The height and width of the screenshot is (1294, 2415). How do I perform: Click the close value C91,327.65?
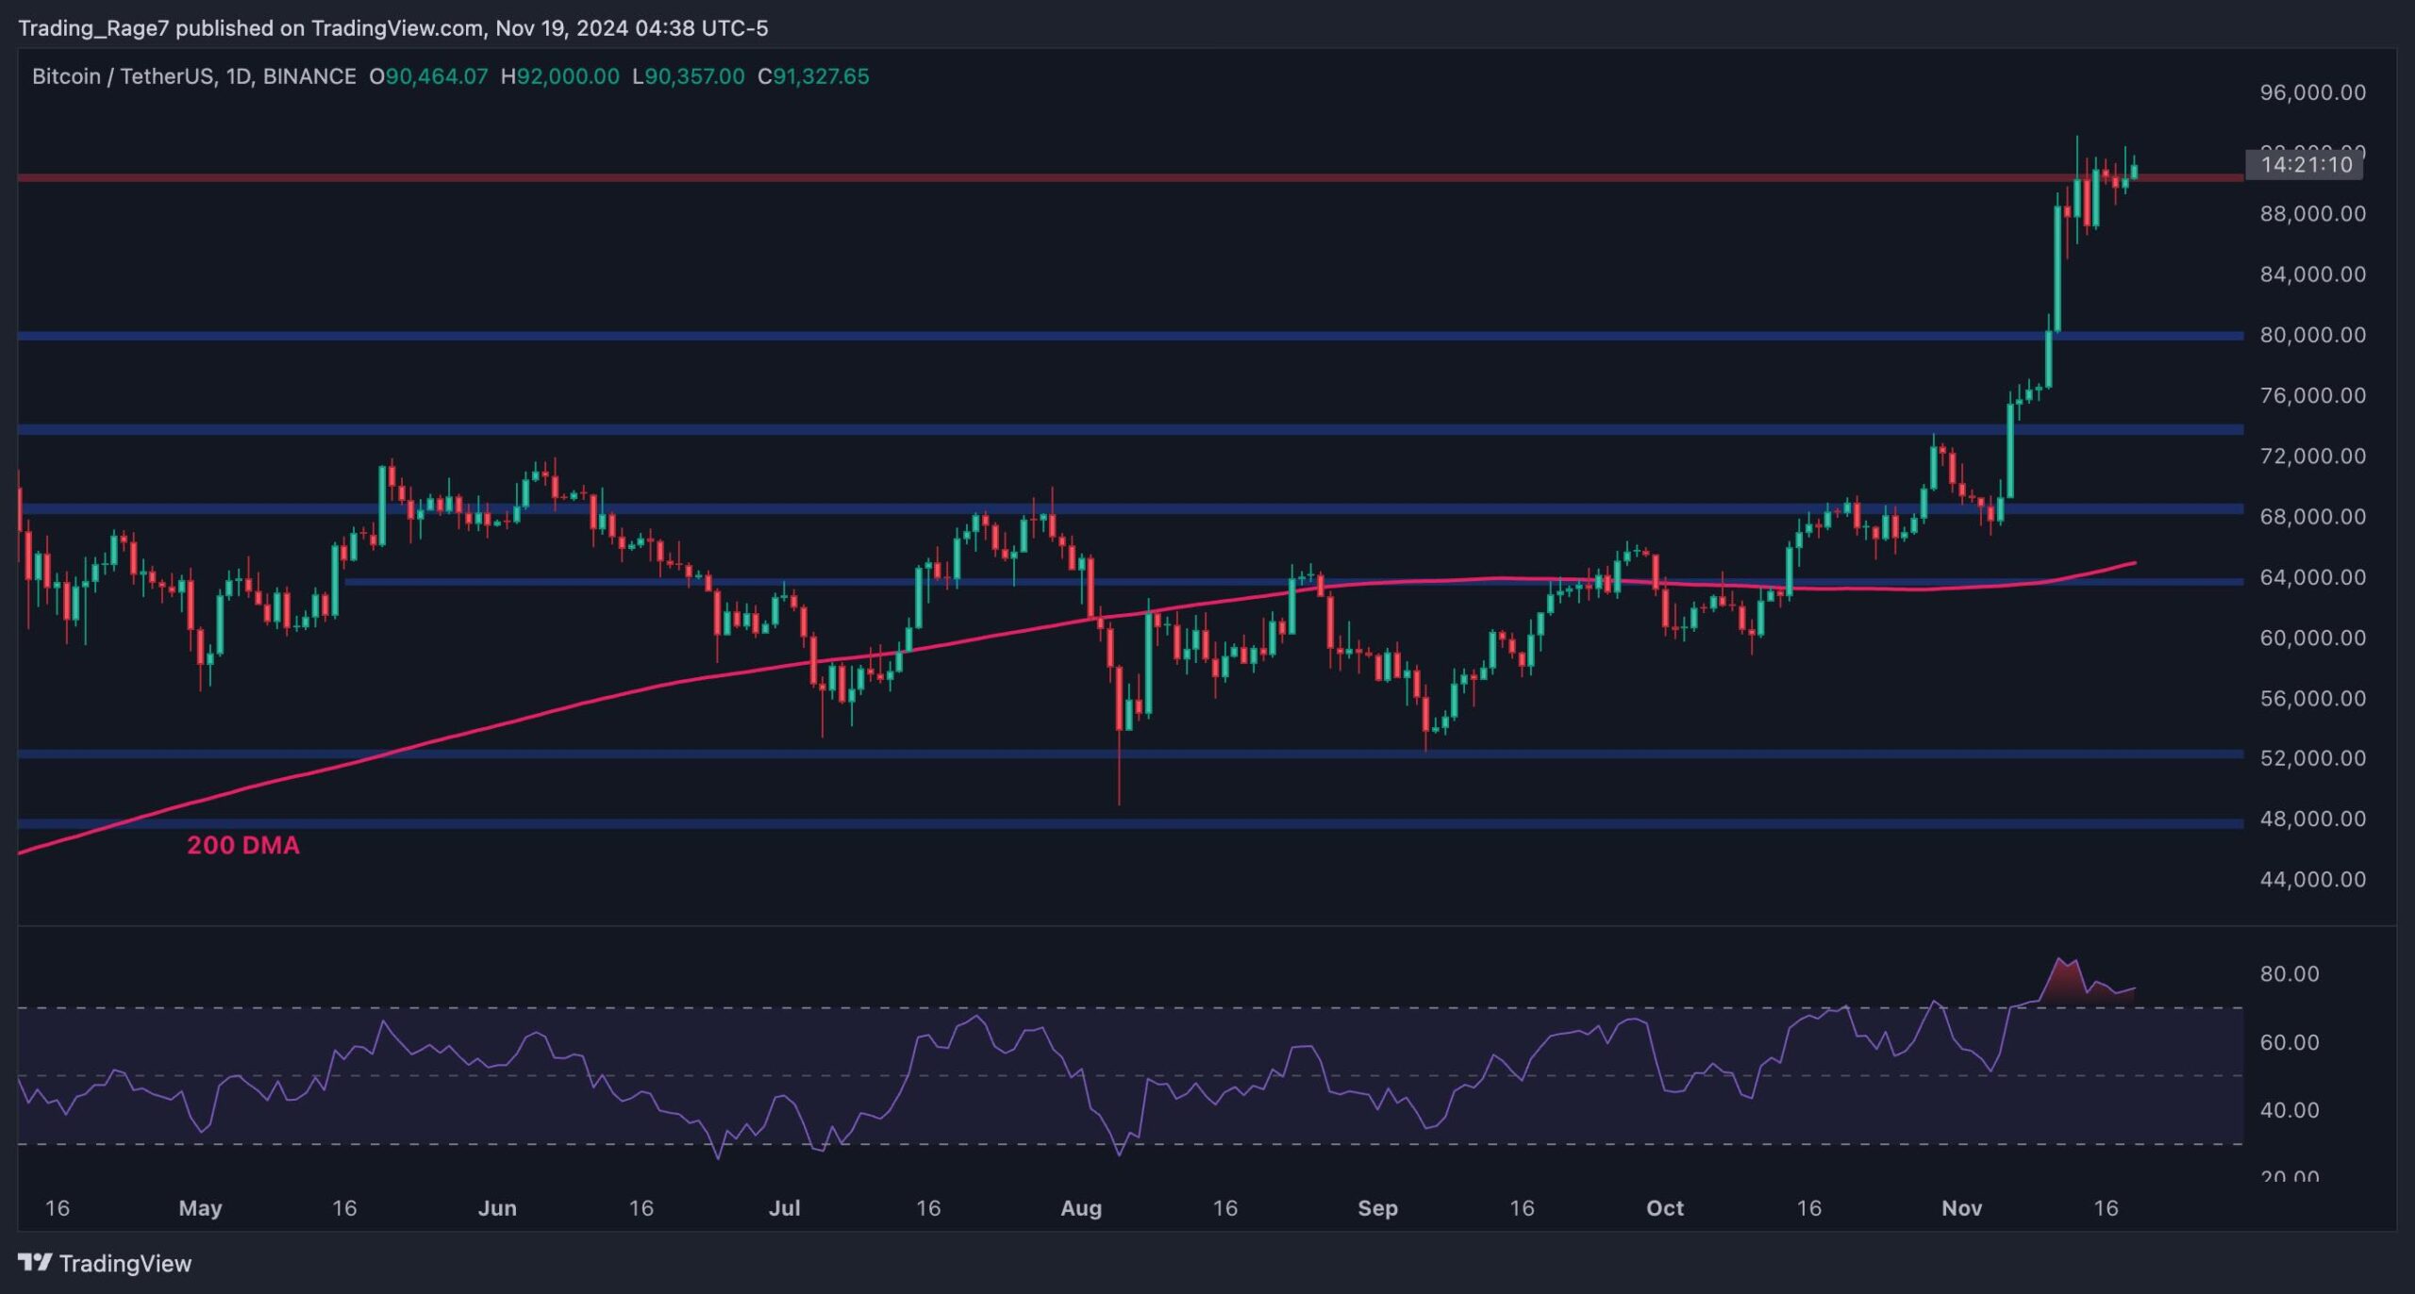(813, 76)
